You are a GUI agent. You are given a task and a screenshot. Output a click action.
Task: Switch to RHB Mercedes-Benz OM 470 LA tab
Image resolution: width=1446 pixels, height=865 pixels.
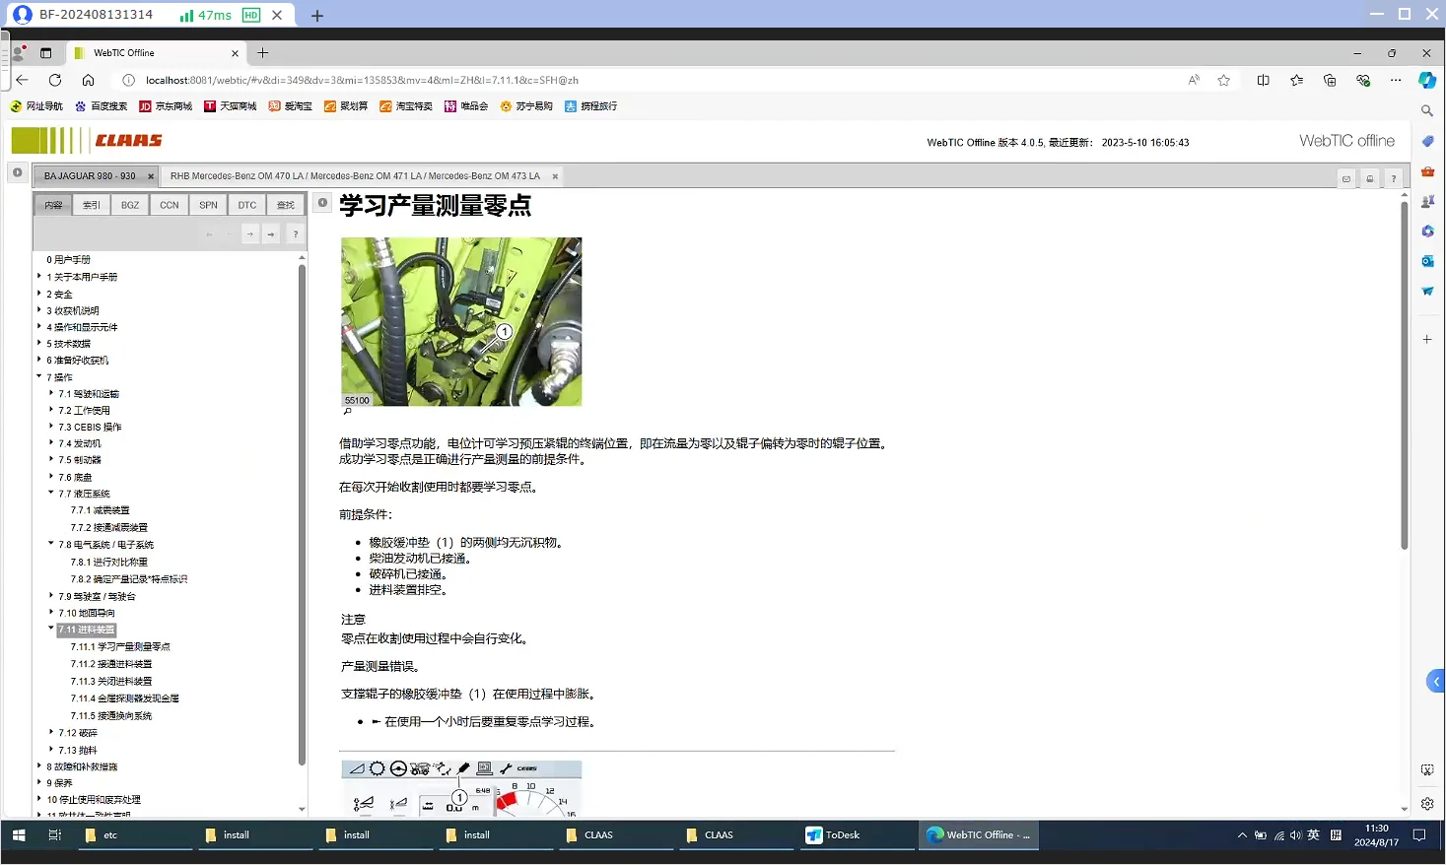(355, 176)
